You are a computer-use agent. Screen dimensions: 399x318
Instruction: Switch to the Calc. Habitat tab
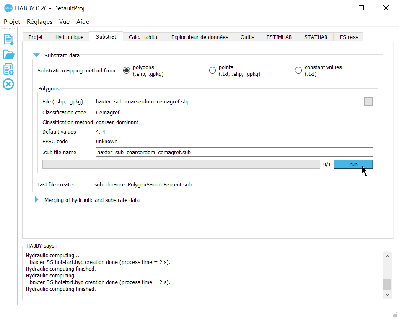point(144,37)
